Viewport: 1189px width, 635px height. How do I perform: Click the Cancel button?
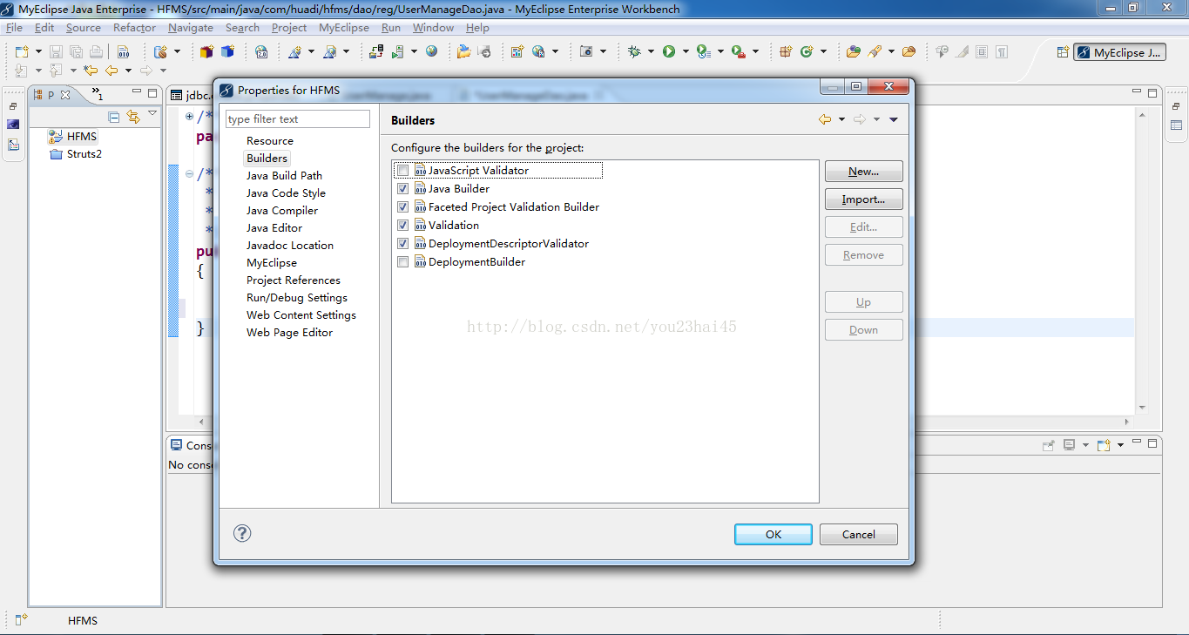[859, 535]
